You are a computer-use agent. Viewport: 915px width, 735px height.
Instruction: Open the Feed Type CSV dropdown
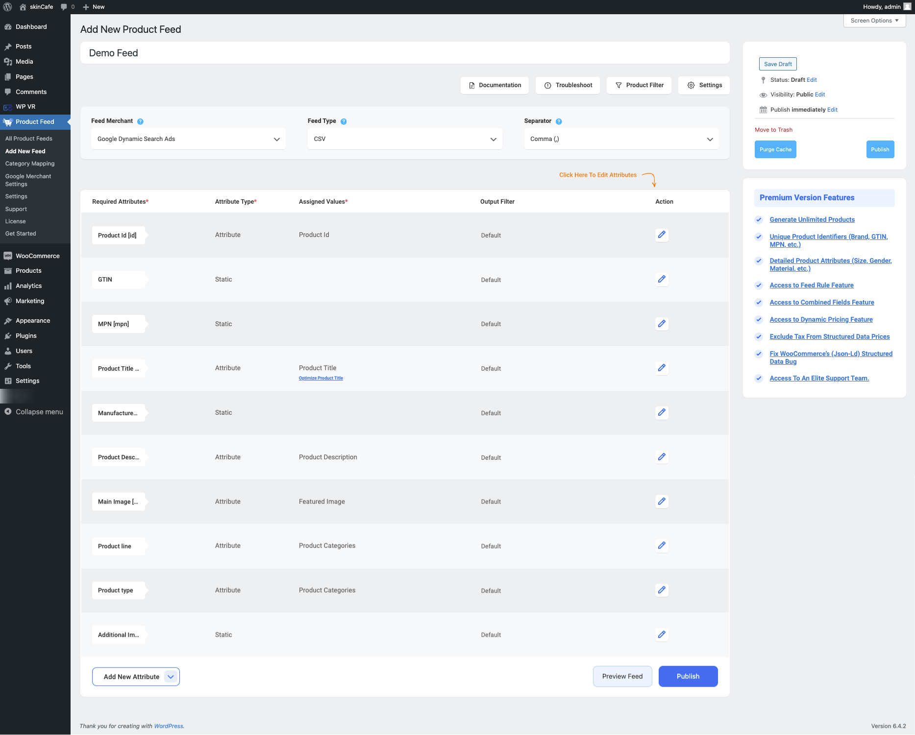click(x=405, y=139)
